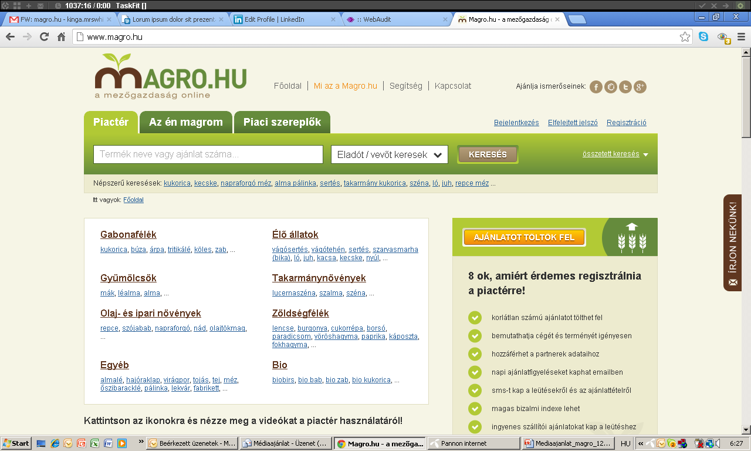This screenshot has height=451, width=751.
Task: Open the Chrome hamburger menu
Action: pos(740,37)
